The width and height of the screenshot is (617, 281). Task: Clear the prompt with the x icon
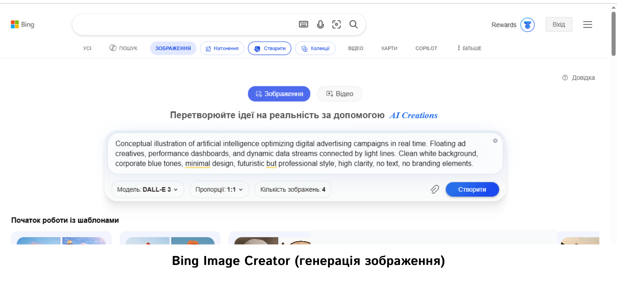tap(495, 141)
